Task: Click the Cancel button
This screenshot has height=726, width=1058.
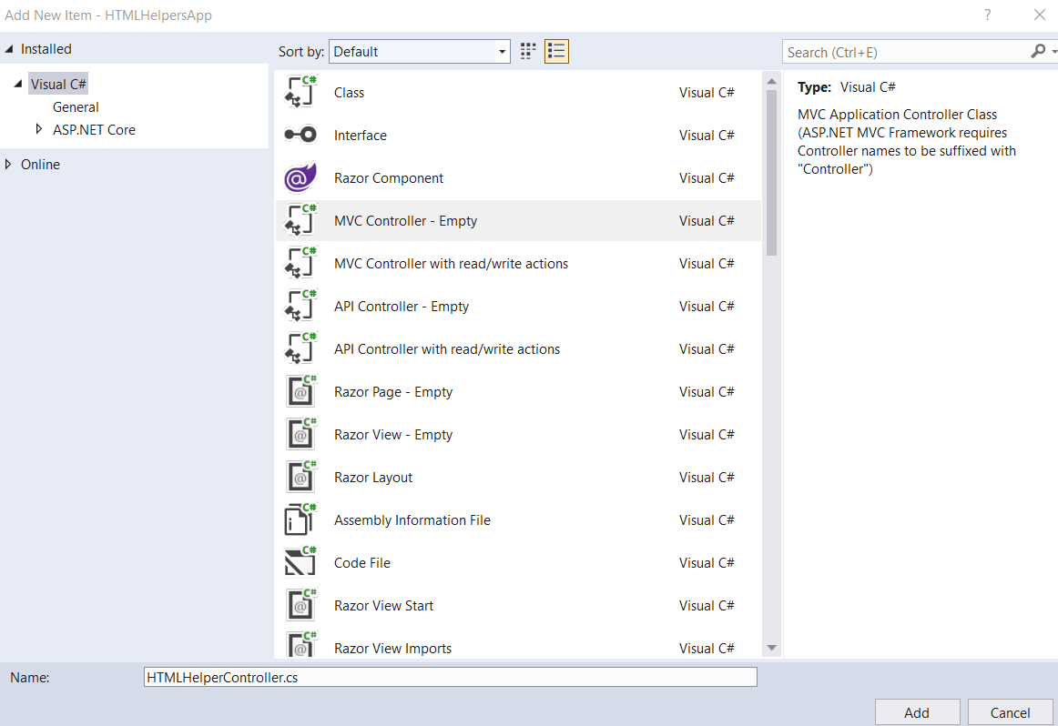Action: click(1010, 712)
